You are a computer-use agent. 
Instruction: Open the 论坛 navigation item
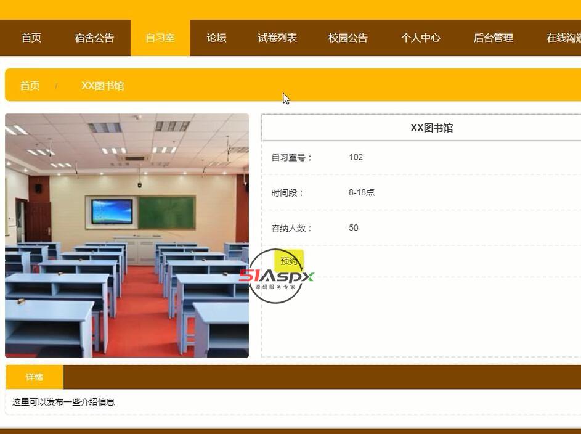[216, 38]
